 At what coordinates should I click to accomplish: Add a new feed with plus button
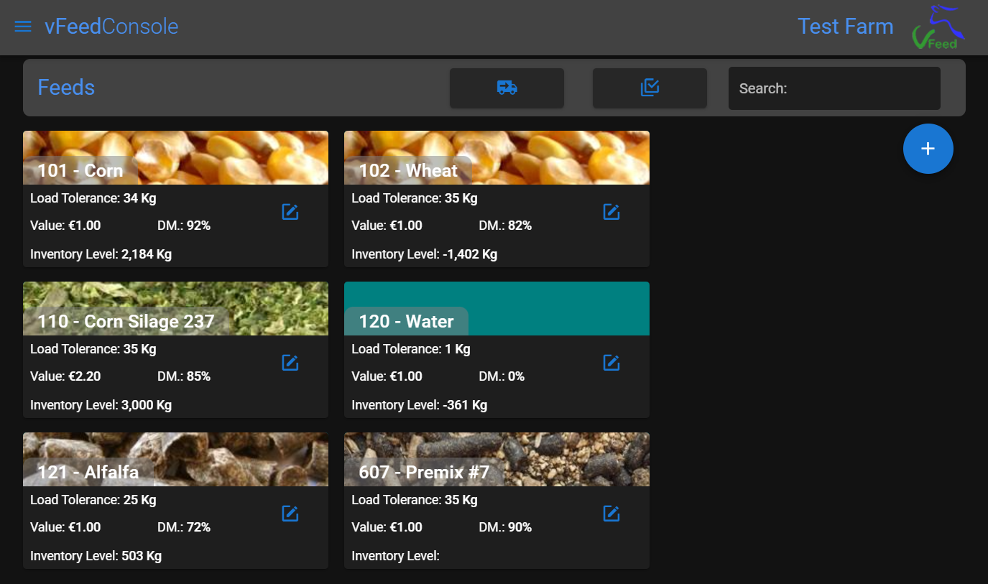click(928, 148)
